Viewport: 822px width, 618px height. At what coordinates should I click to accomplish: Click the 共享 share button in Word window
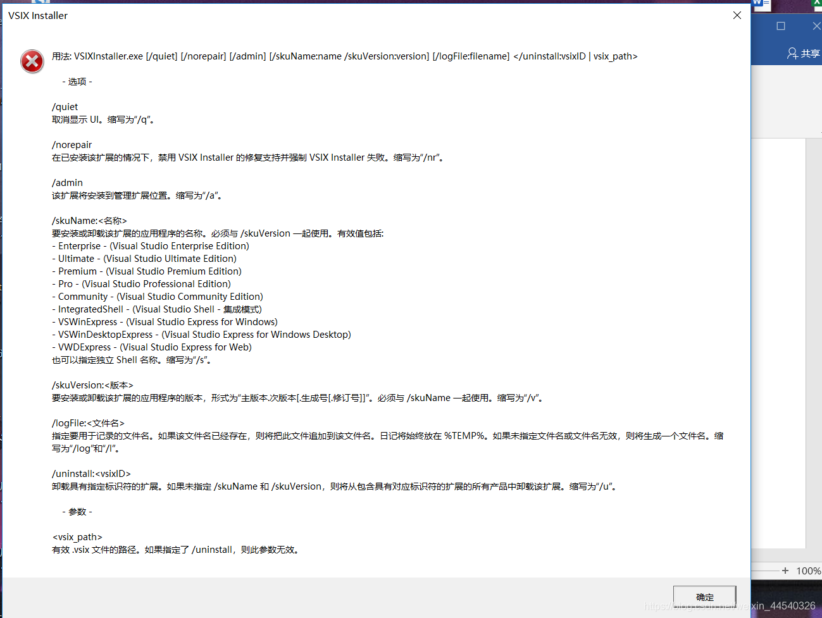[x=804, y=54]
